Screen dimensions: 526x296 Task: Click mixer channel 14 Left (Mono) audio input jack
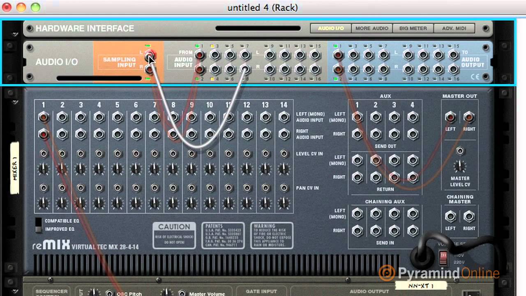coord(284,118)
